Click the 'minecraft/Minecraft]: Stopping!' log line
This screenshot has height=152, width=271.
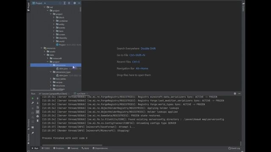(x=86, y=130)
